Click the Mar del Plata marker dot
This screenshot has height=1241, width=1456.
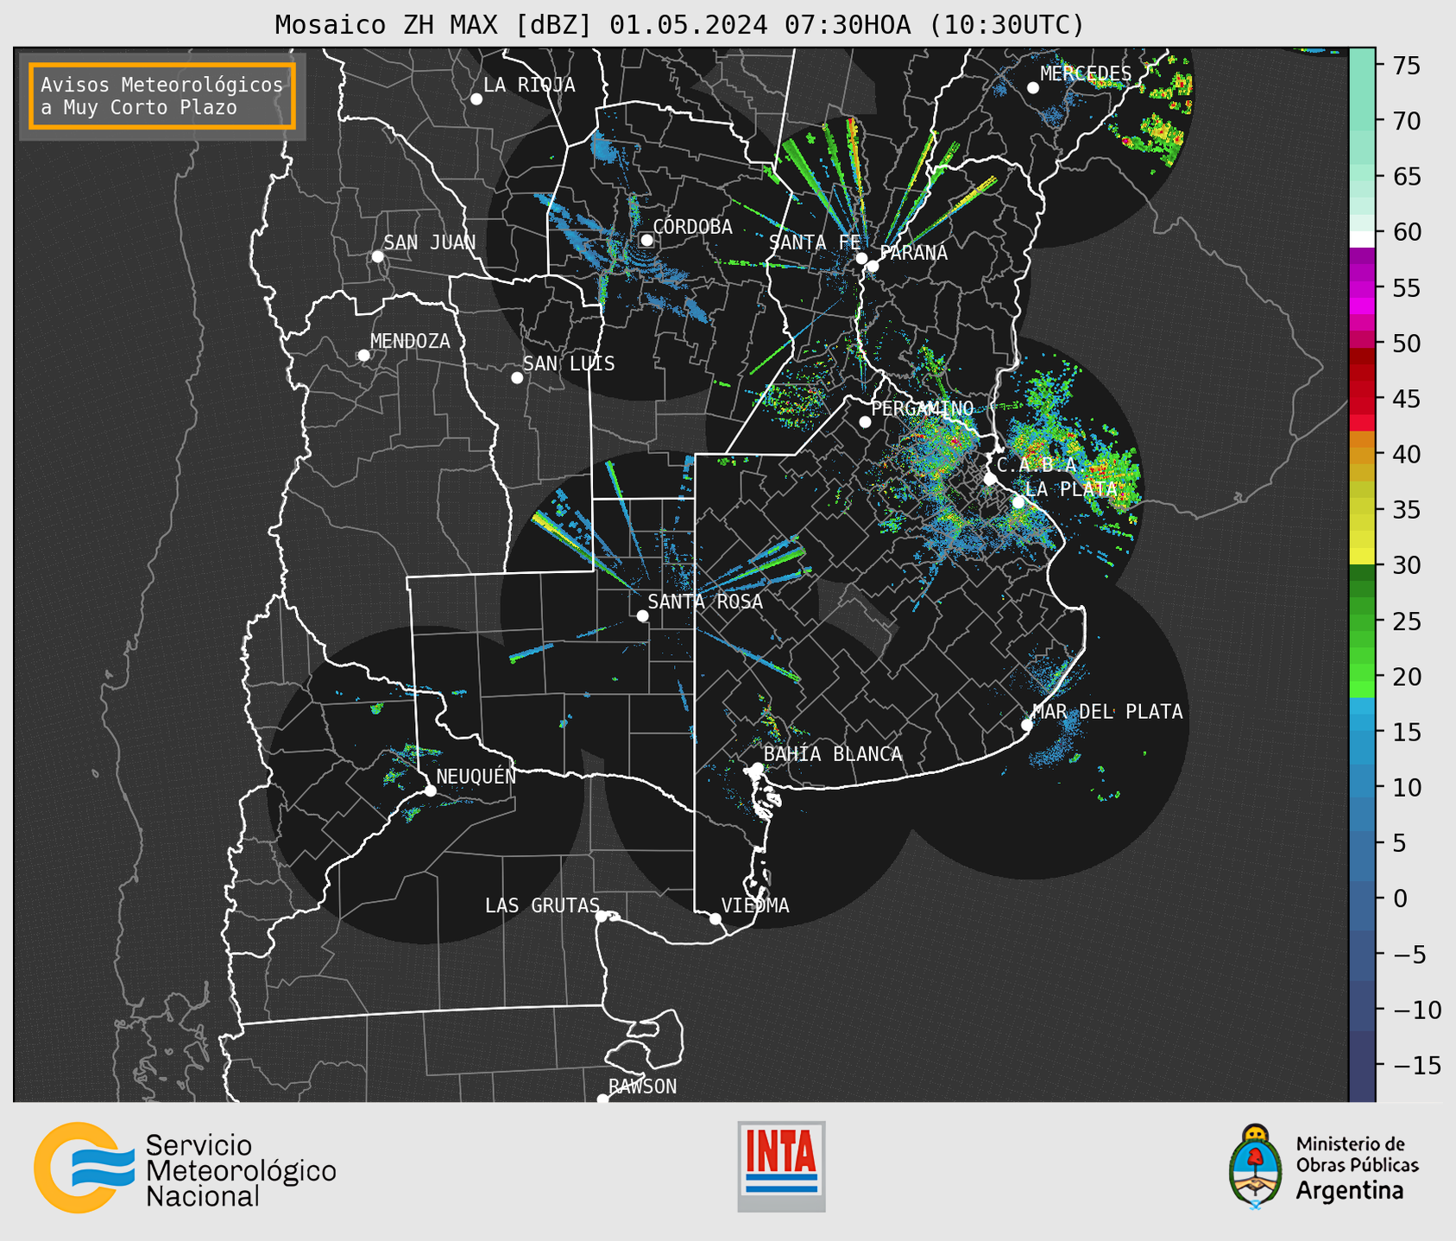click(x=1026, y=725)
